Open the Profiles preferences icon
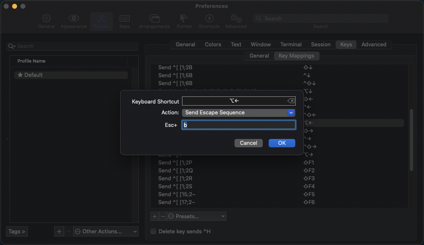 (x=101, y=21)
